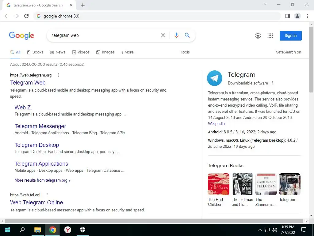Open options for web.telegram.org result
Viewport: 314px width, 236px height.
click(x=58, y=75)
